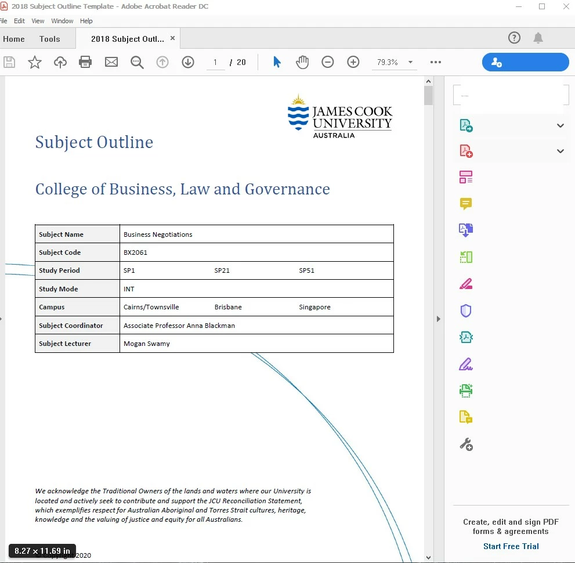Open Send for Comments tool in side panel
The height and width of the screenshot is (563, 575).
click(466, 417)
